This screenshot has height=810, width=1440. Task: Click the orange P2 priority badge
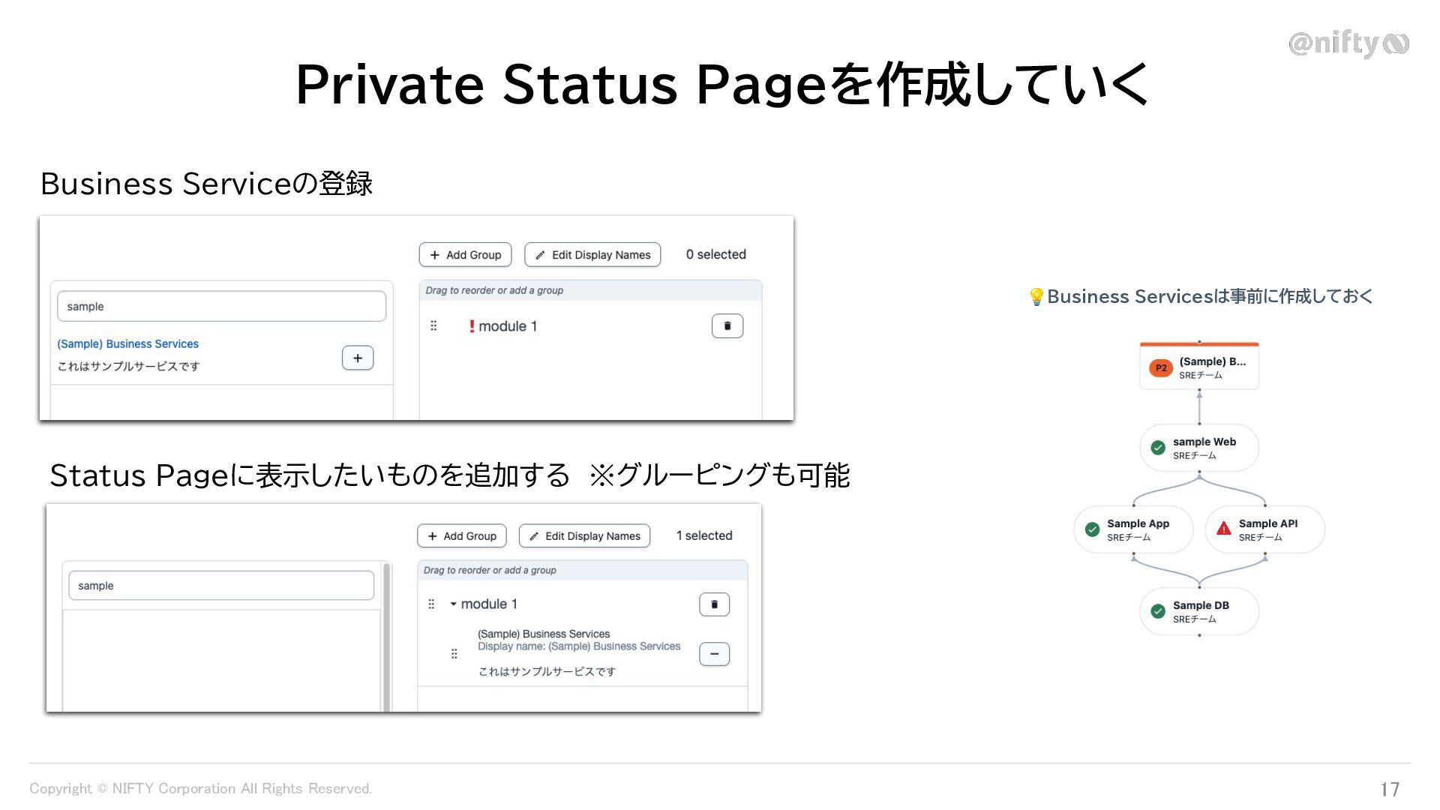(x=1160, y=368)
